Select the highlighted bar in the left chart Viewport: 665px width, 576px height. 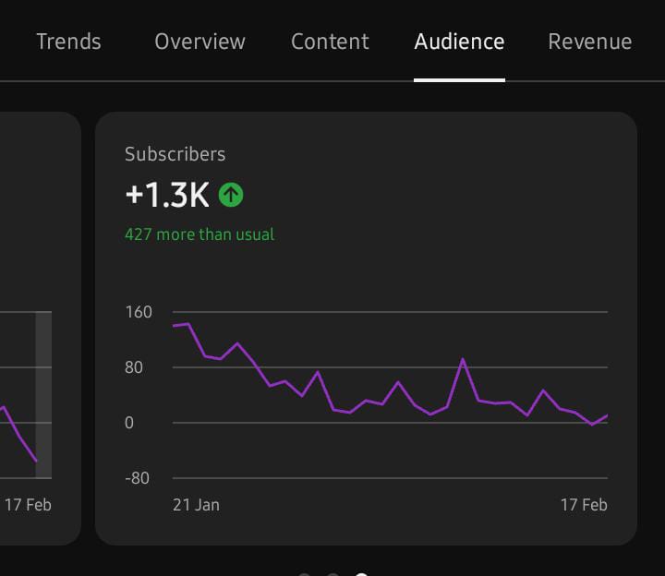[43, 395]
